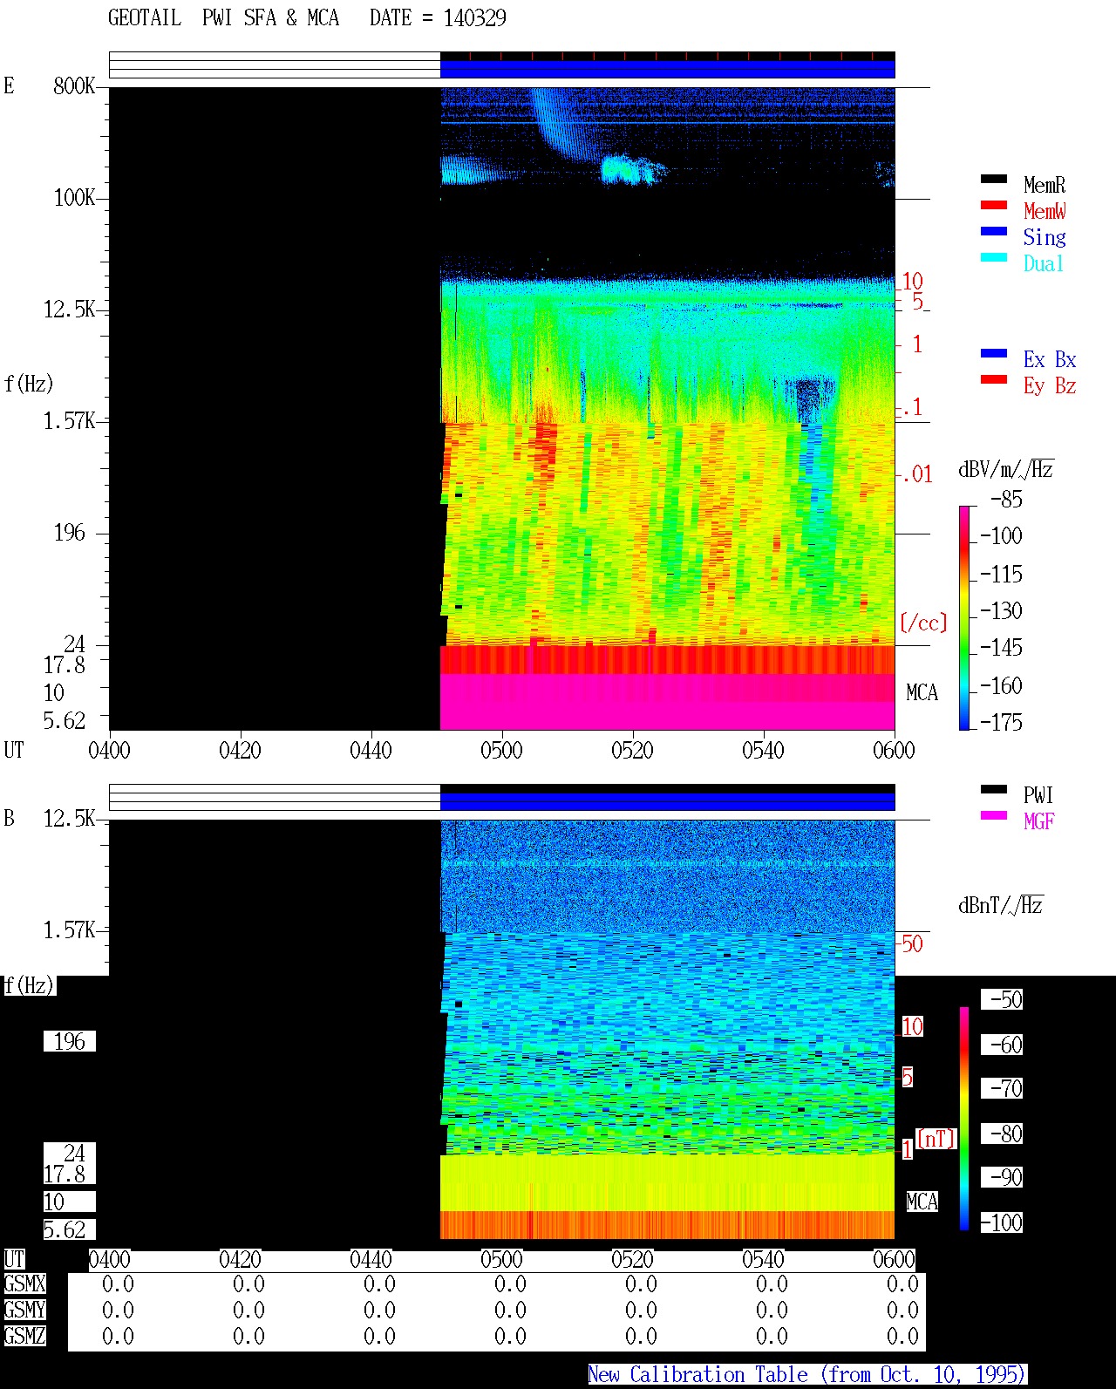Click the -175 value on the electric color scale
The width and height of the screenshot is (1116, 1389).
click(1001, 722)
